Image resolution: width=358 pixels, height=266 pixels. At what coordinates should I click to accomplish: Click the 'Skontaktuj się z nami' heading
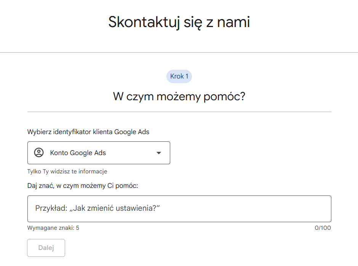179,22
